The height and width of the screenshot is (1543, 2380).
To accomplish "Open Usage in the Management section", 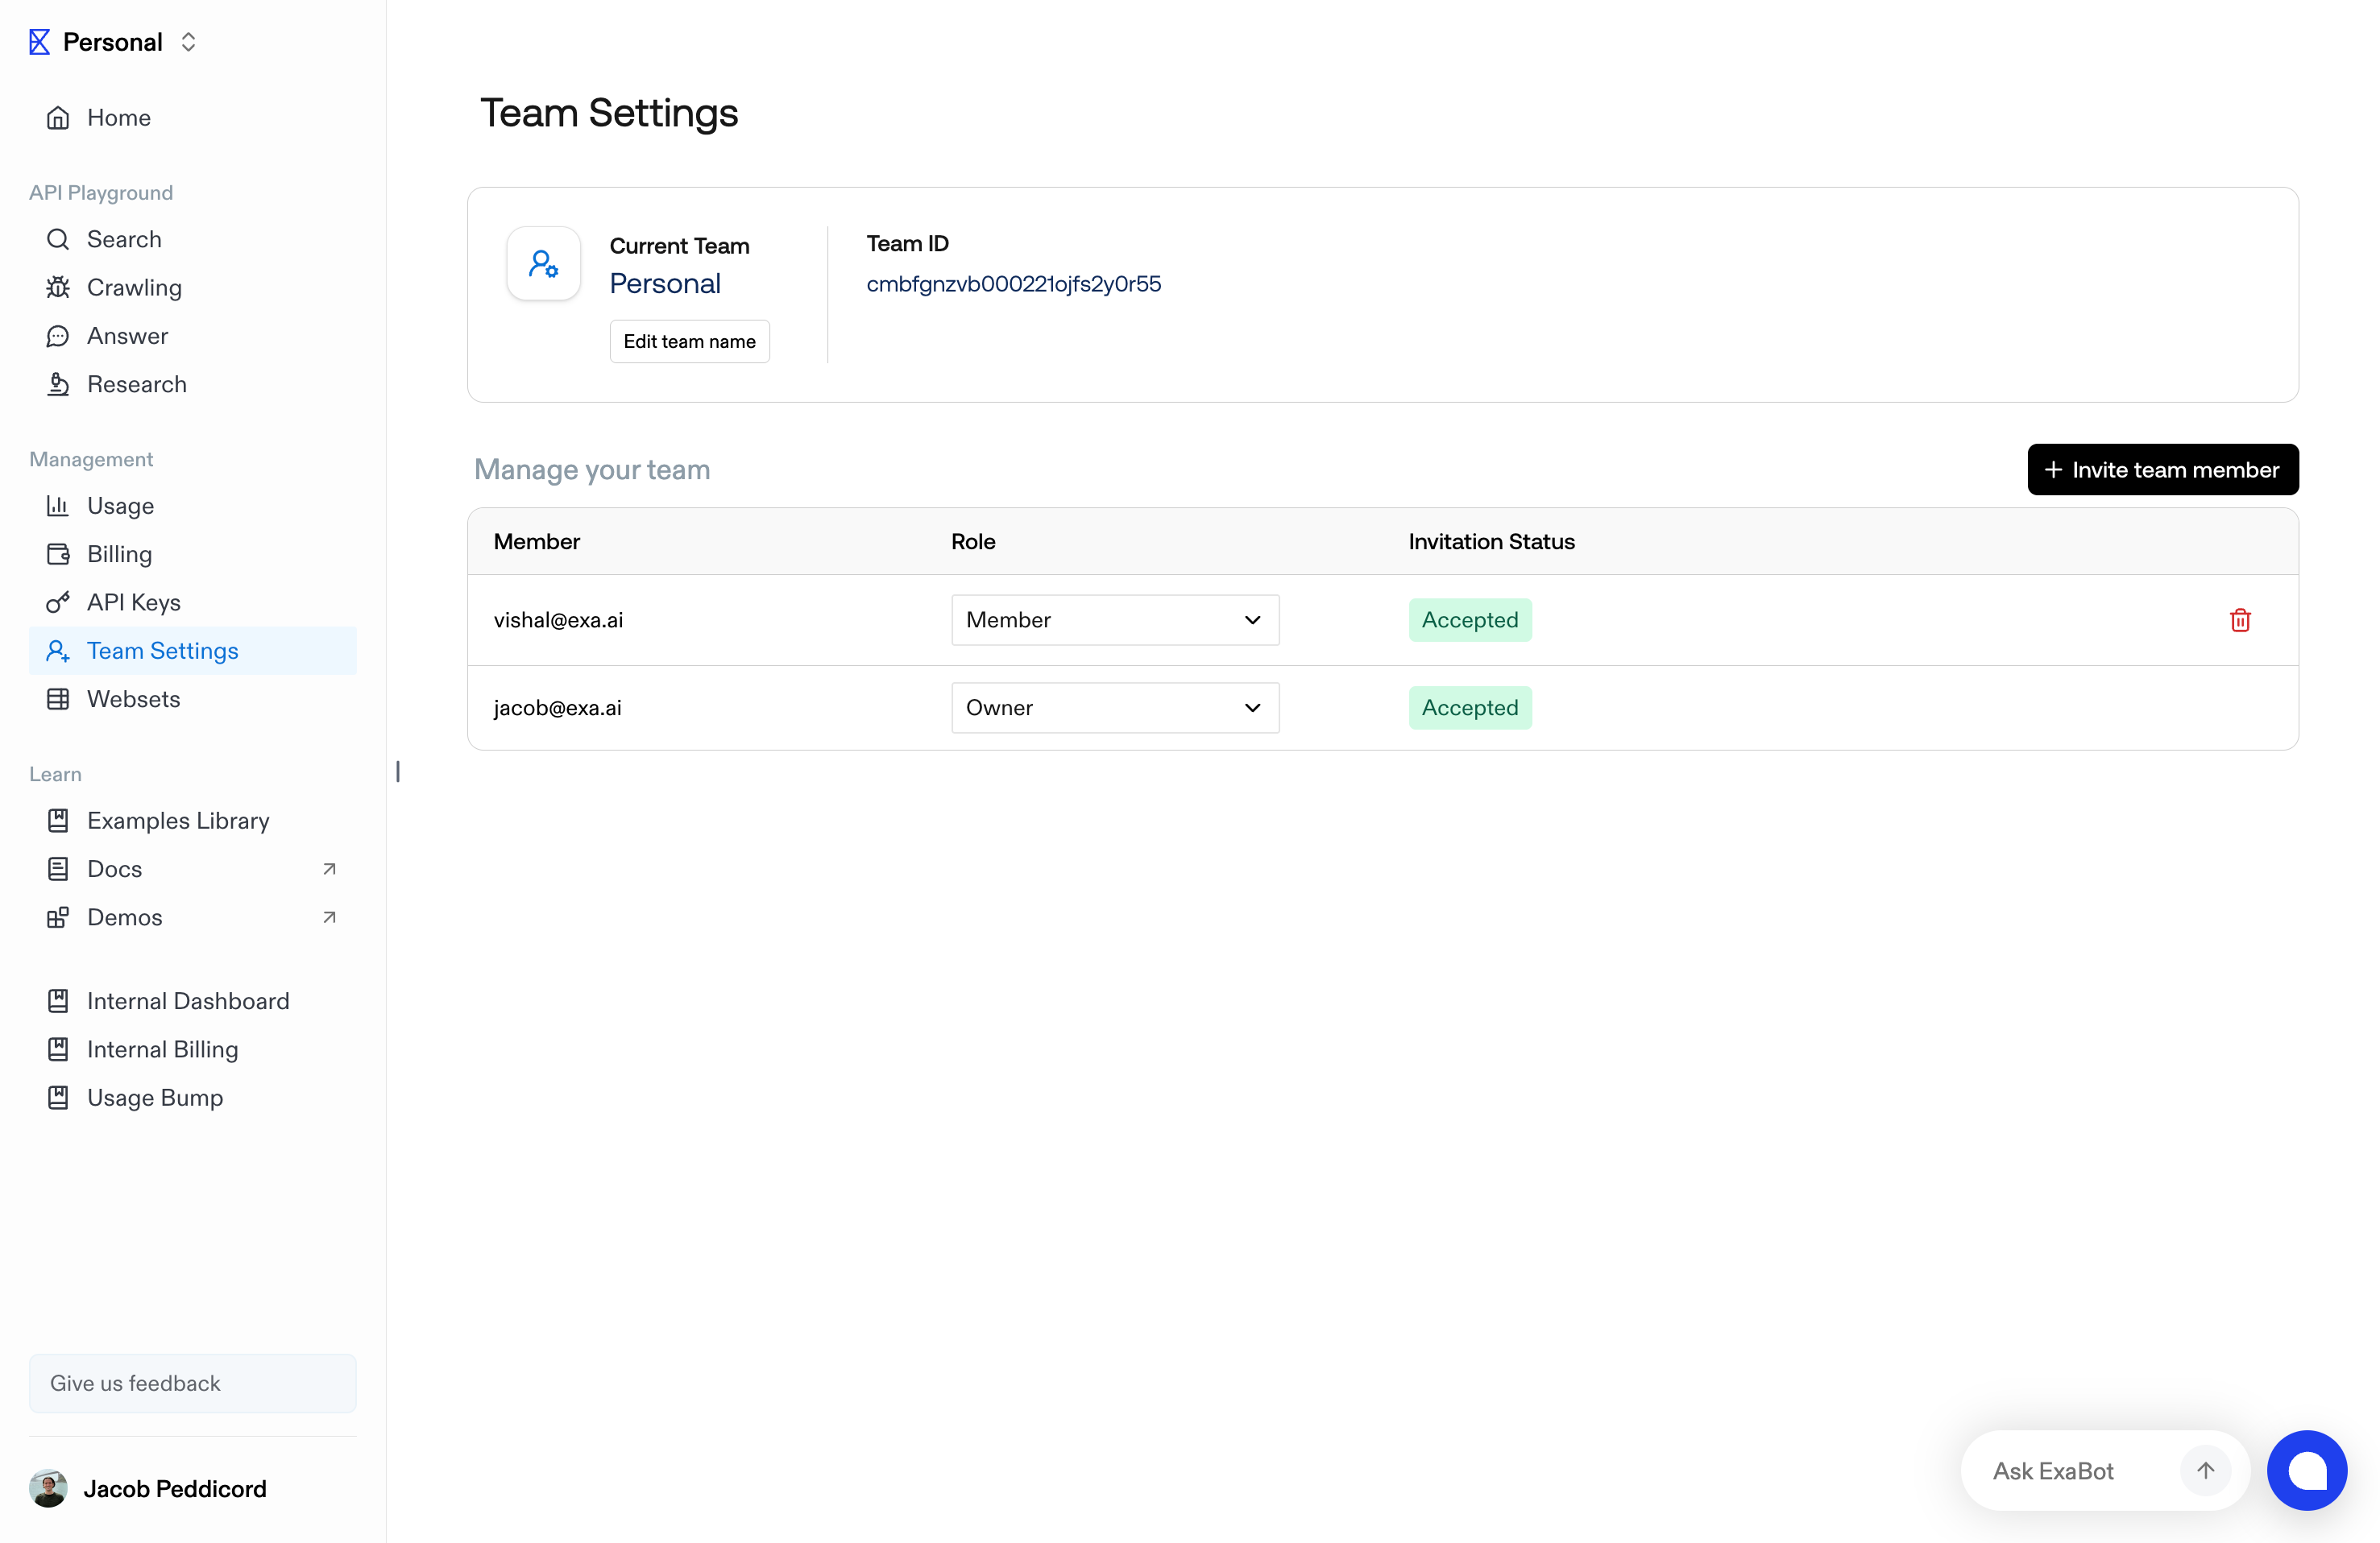I will point(120,506).
